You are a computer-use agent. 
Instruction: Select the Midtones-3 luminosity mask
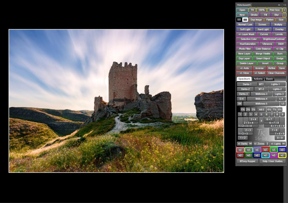(x=261, y=94)
